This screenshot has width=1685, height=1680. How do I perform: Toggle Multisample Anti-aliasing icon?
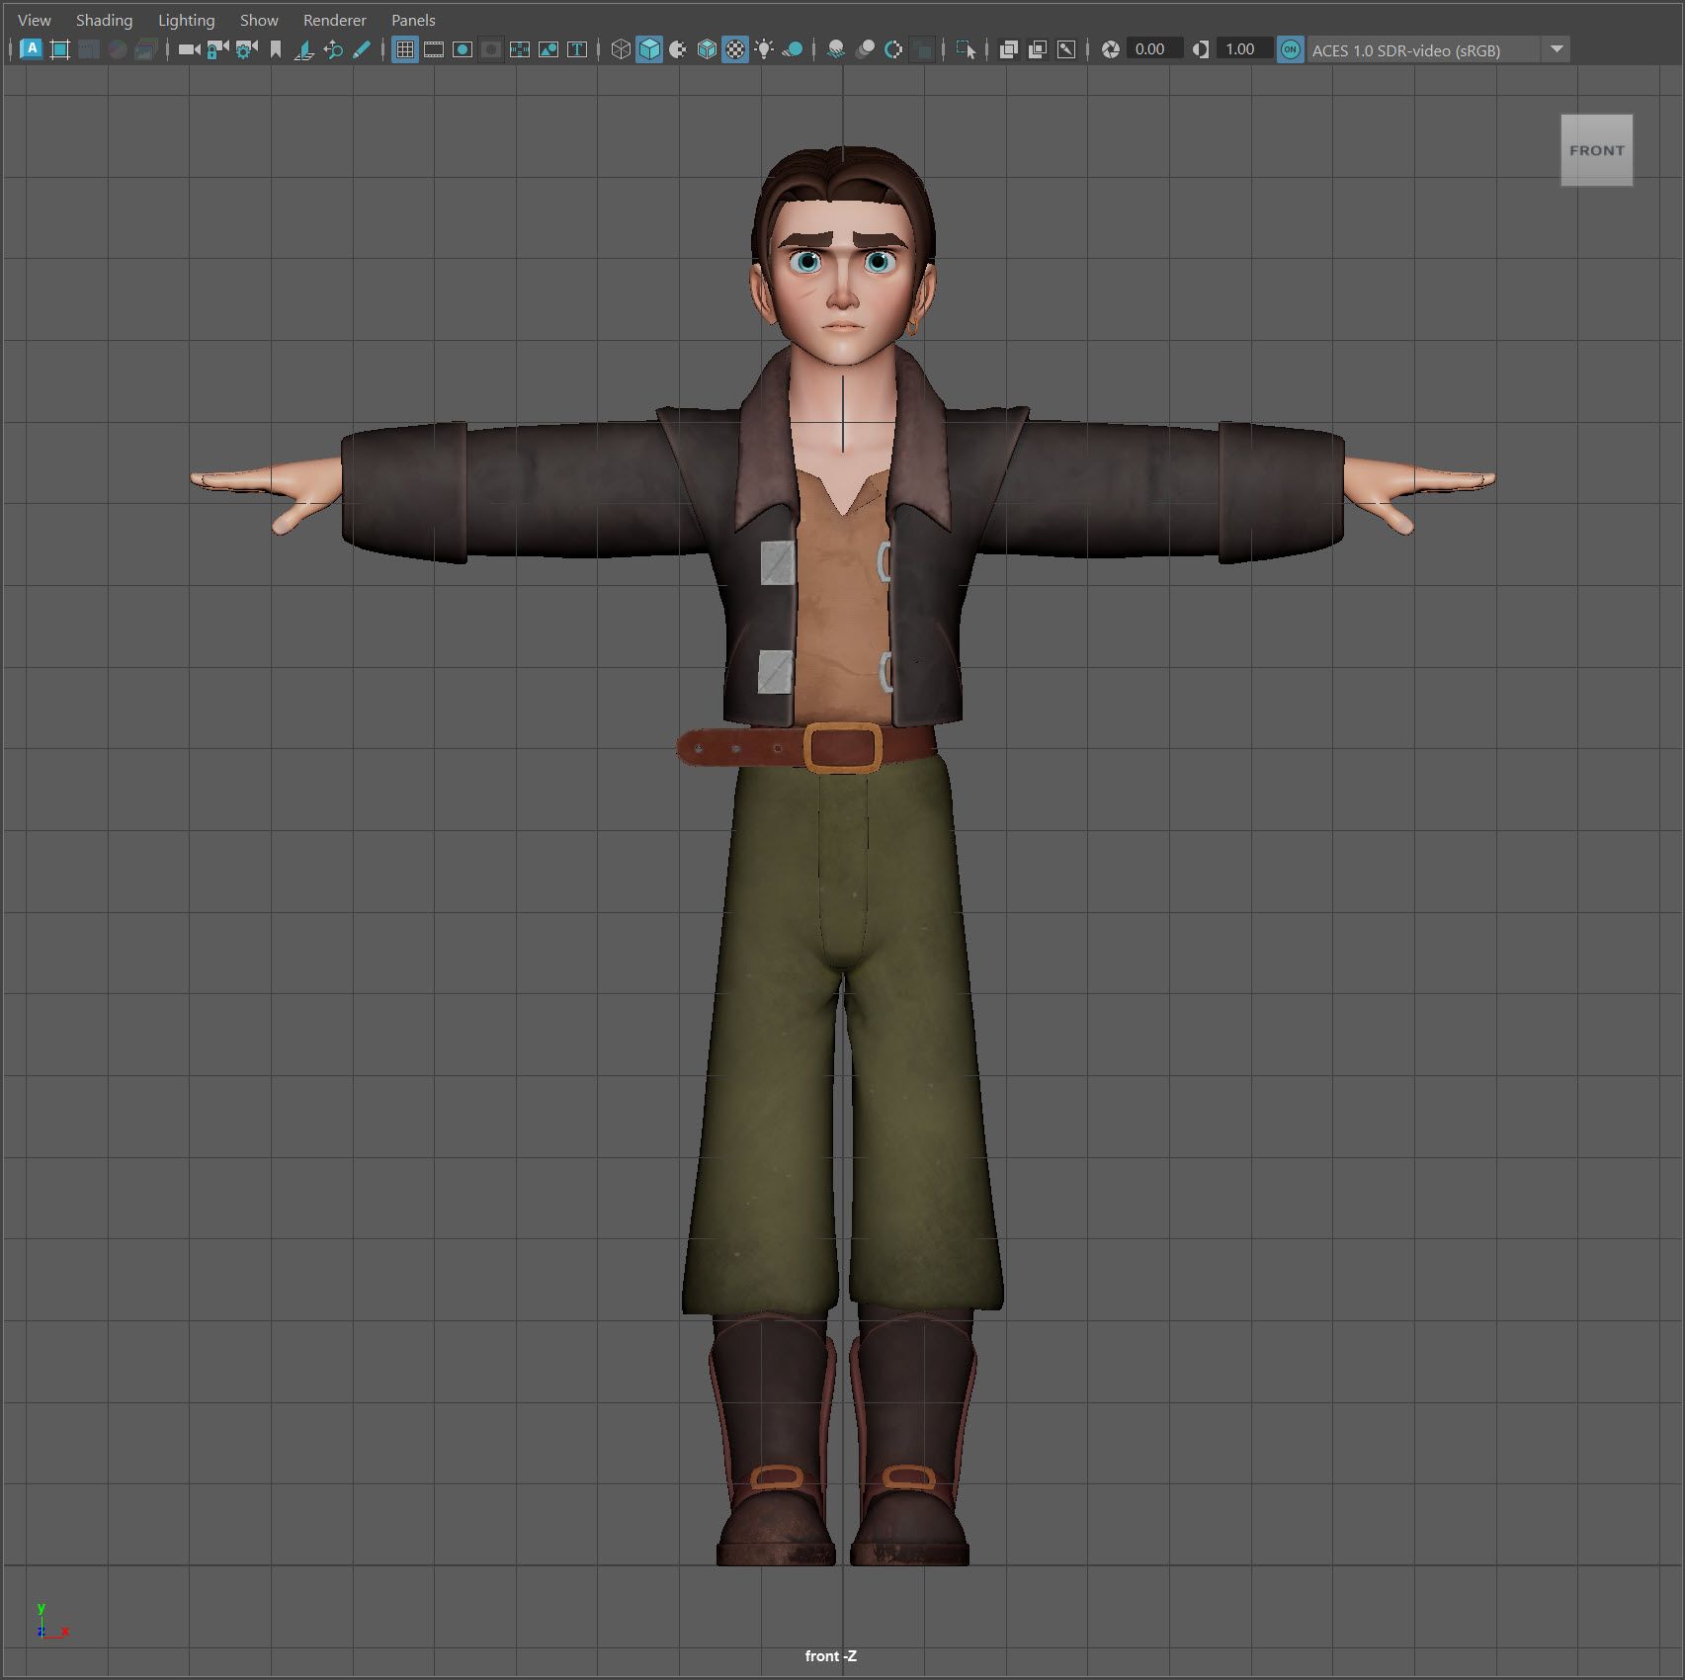coord(893,49)
